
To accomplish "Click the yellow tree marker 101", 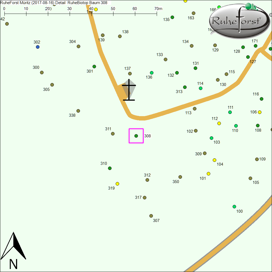I will (208, 174).
